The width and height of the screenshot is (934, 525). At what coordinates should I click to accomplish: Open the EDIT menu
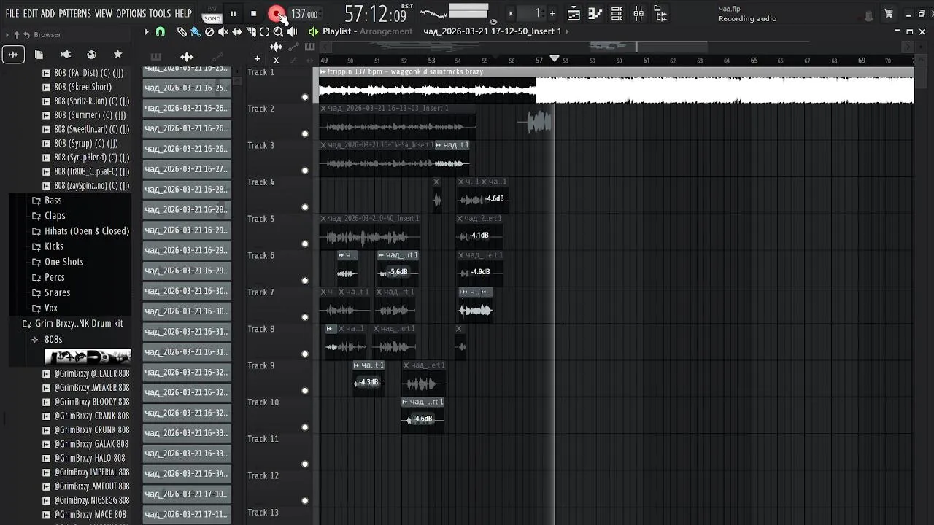click(30, 13)
